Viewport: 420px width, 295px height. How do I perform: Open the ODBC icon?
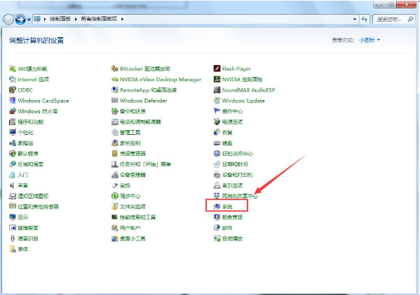pyautogui.click(x=13, y=90)
